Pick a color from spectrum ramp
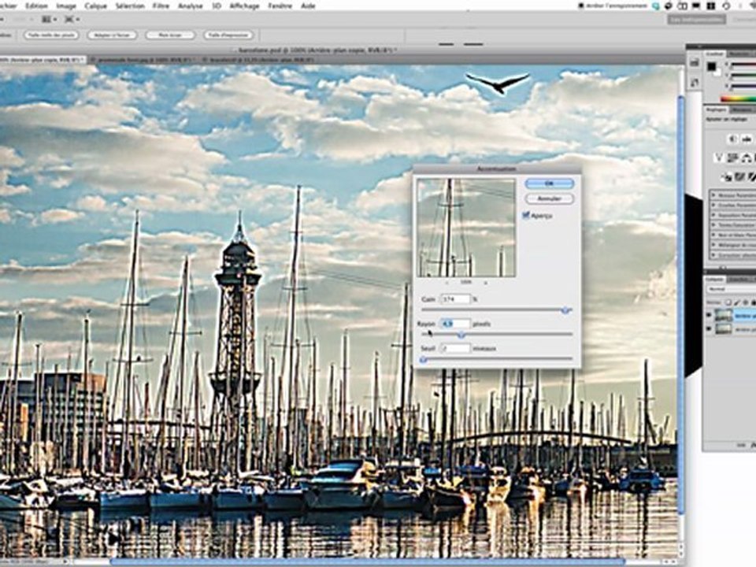 pyautogui.click(x=738, y=99)
